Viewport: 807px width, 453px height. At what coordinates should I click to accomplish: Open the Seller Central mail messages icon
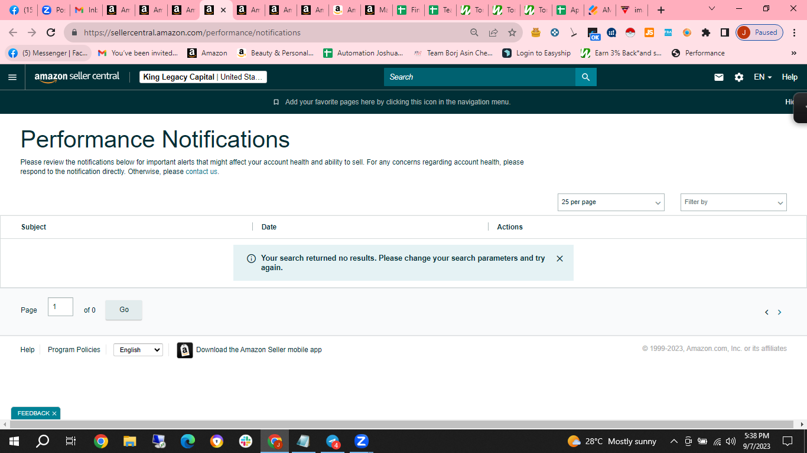pyautogui.click(x=719, y=77)
